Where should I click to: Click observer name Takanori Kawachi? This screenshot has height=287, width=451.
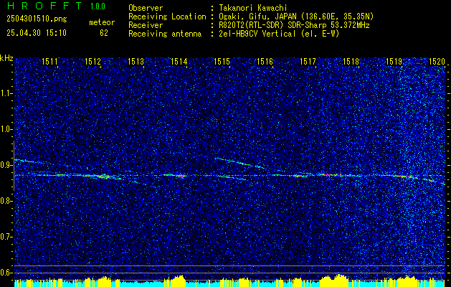coord(252,8)
